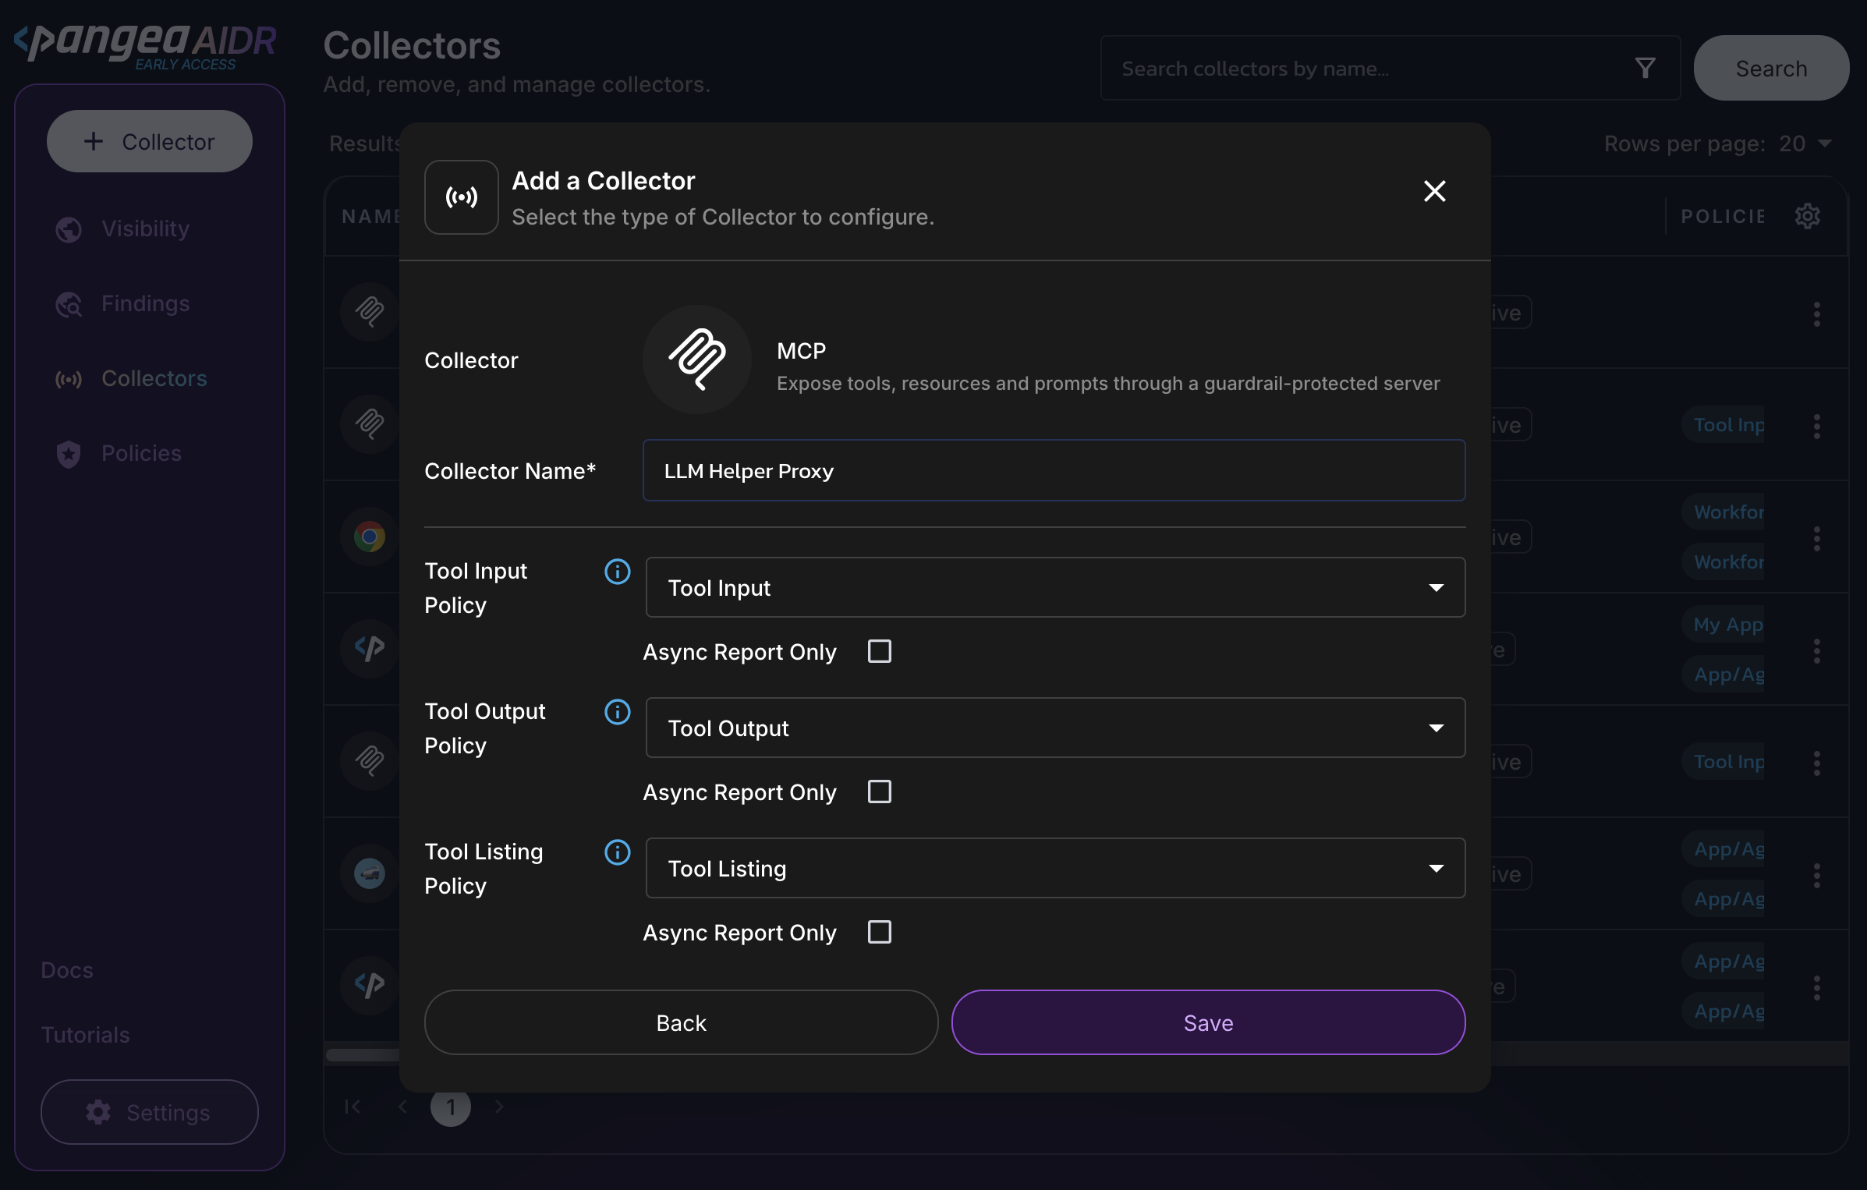Click the broadcast icon in dialog header
Viewport: 1867px width, 1190px height.
(461, 197)
